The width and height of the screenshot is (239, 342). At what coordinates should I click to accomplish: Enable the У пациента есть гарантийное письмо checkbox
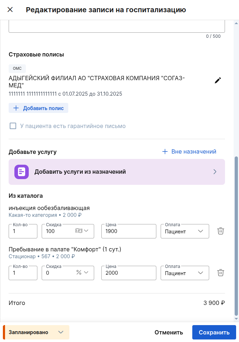point(13,126)
